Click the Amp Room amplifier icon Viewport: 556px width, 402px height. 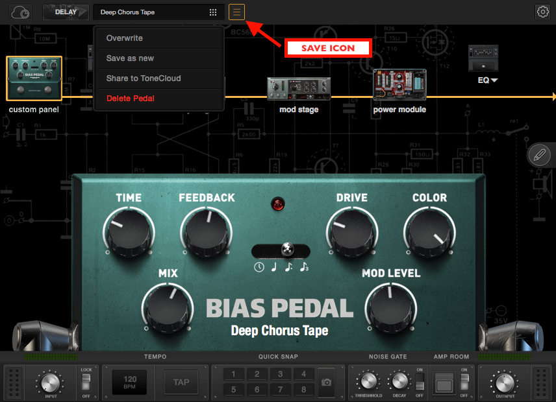(444, 383)
